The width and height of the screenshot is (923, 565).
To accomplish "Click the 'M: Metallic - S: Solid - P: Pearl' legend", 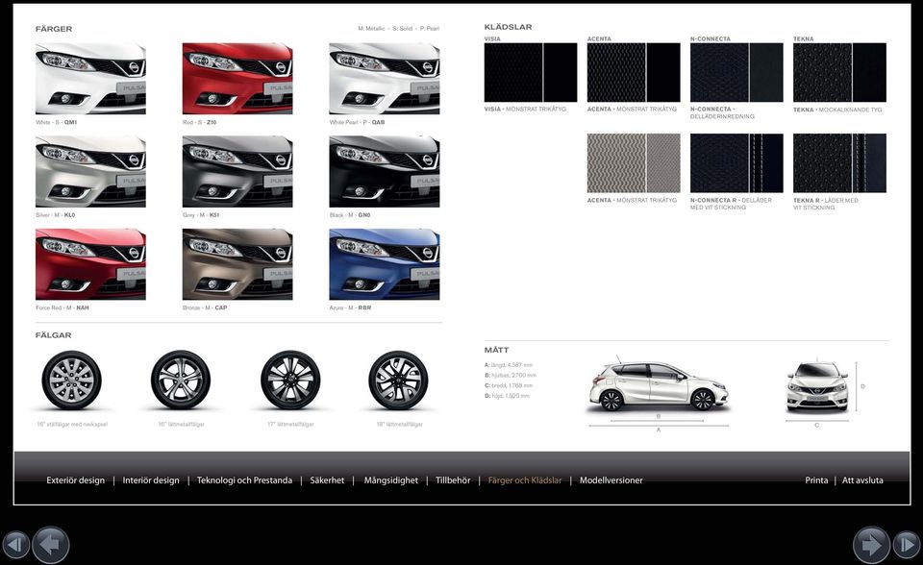I will pos(398,28).
